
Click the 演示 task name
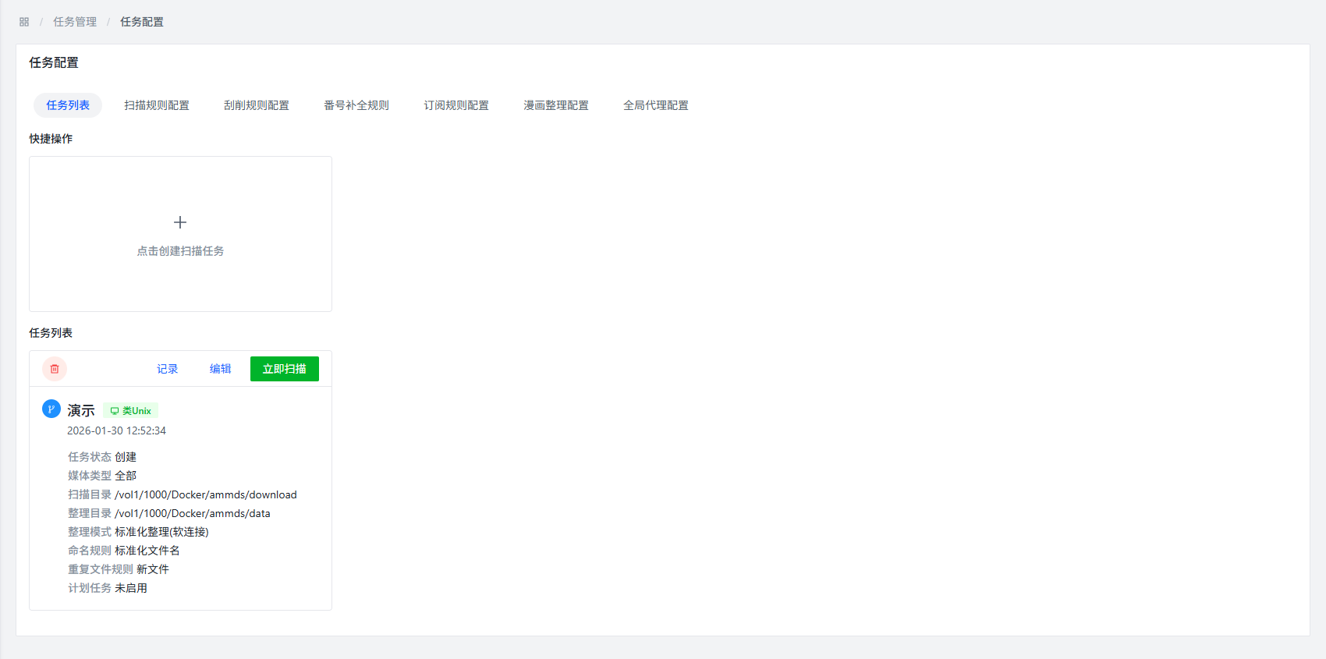click(x=81, y=410)
